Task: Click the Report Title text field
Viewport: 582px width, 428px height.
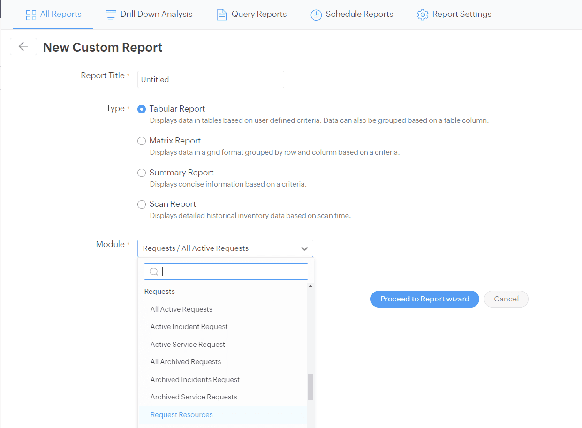Action: [210, 79]
